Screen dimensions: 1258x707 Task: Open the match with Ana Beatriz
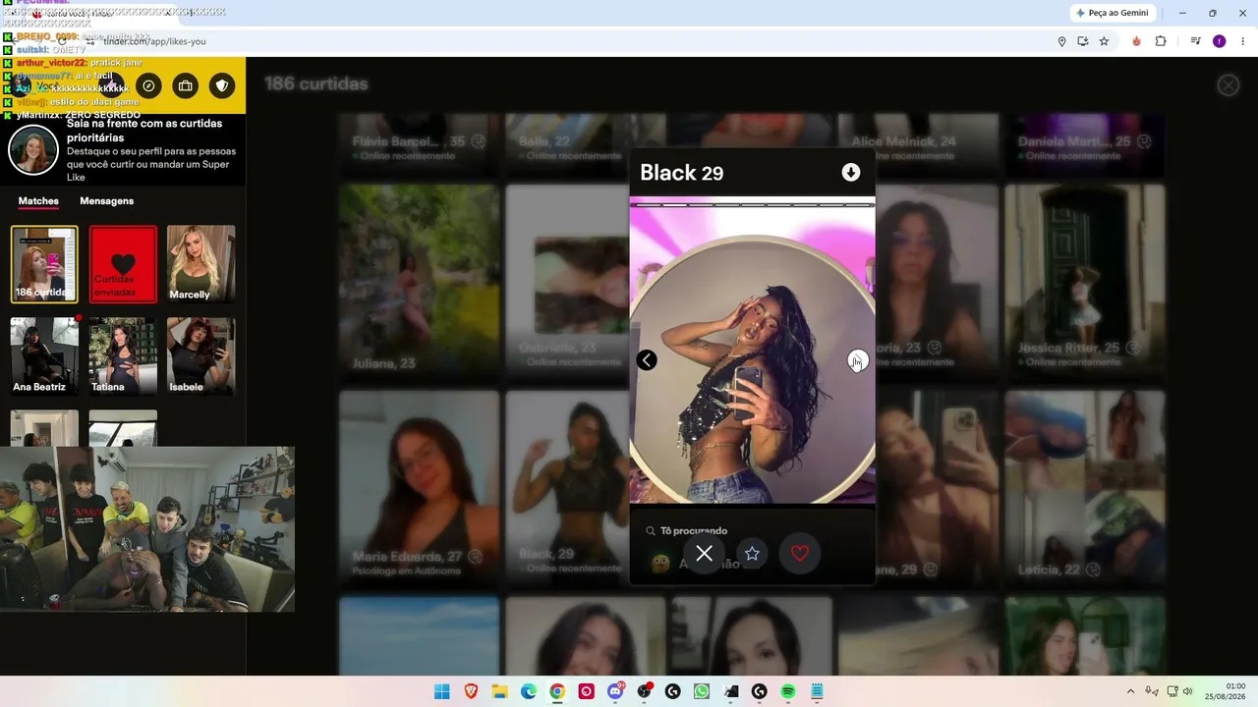44,356
